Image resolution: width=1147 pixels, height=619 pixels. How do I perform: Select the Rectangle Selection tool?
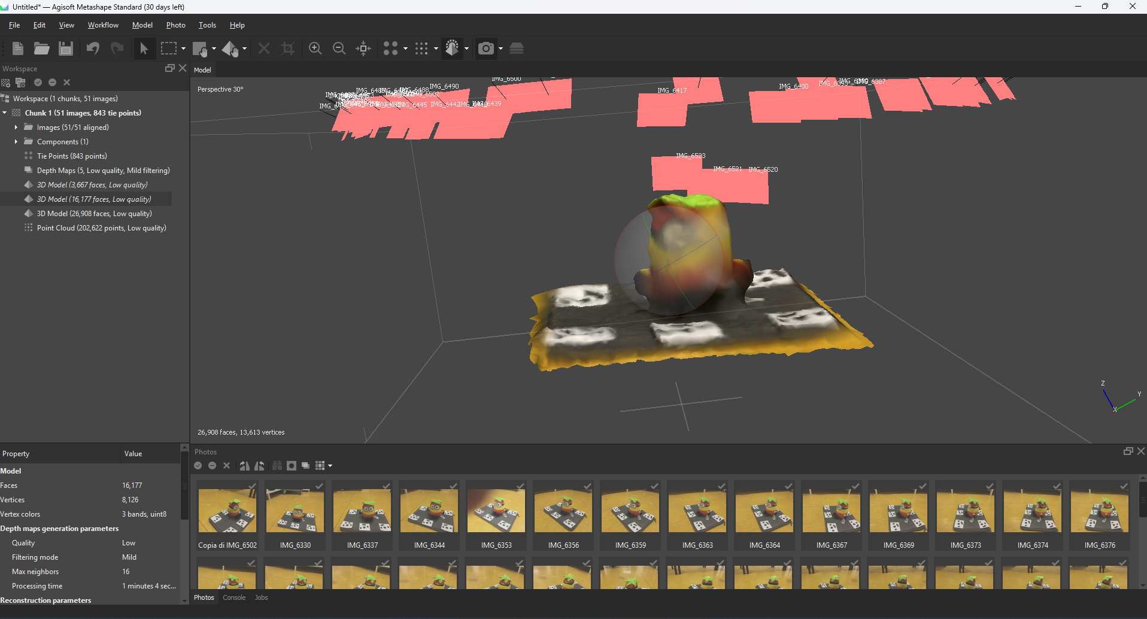click(x=169, y=48)
